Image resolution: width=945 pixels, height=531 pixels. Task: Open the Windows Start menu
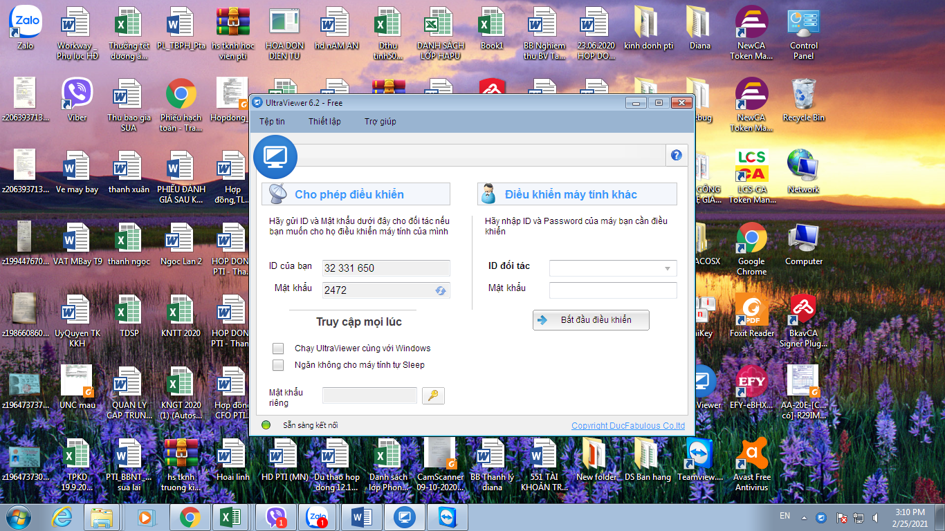pyautogui.click(x=17, y=517)
